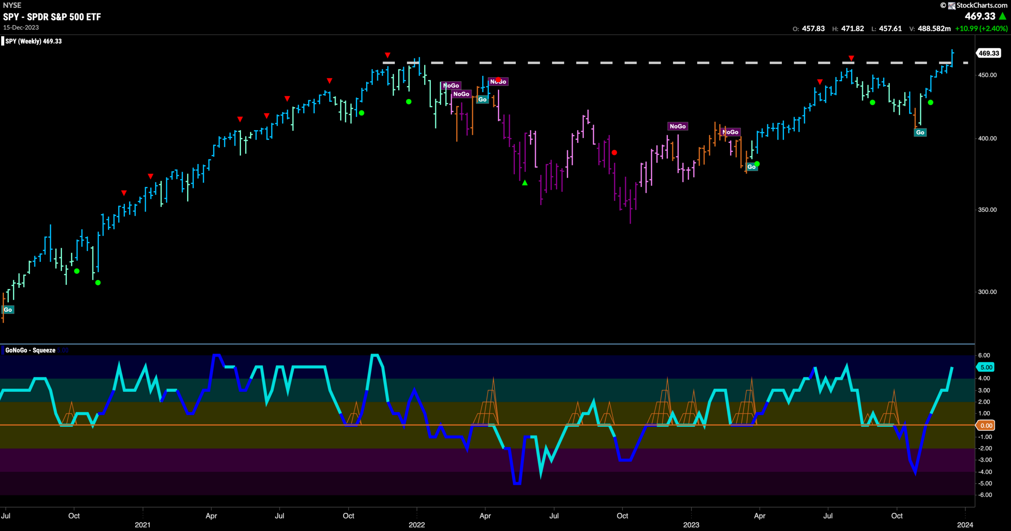The image size is (1011, 531).
Task: Click the open value 457.83
Action: [x=813, y=29]
